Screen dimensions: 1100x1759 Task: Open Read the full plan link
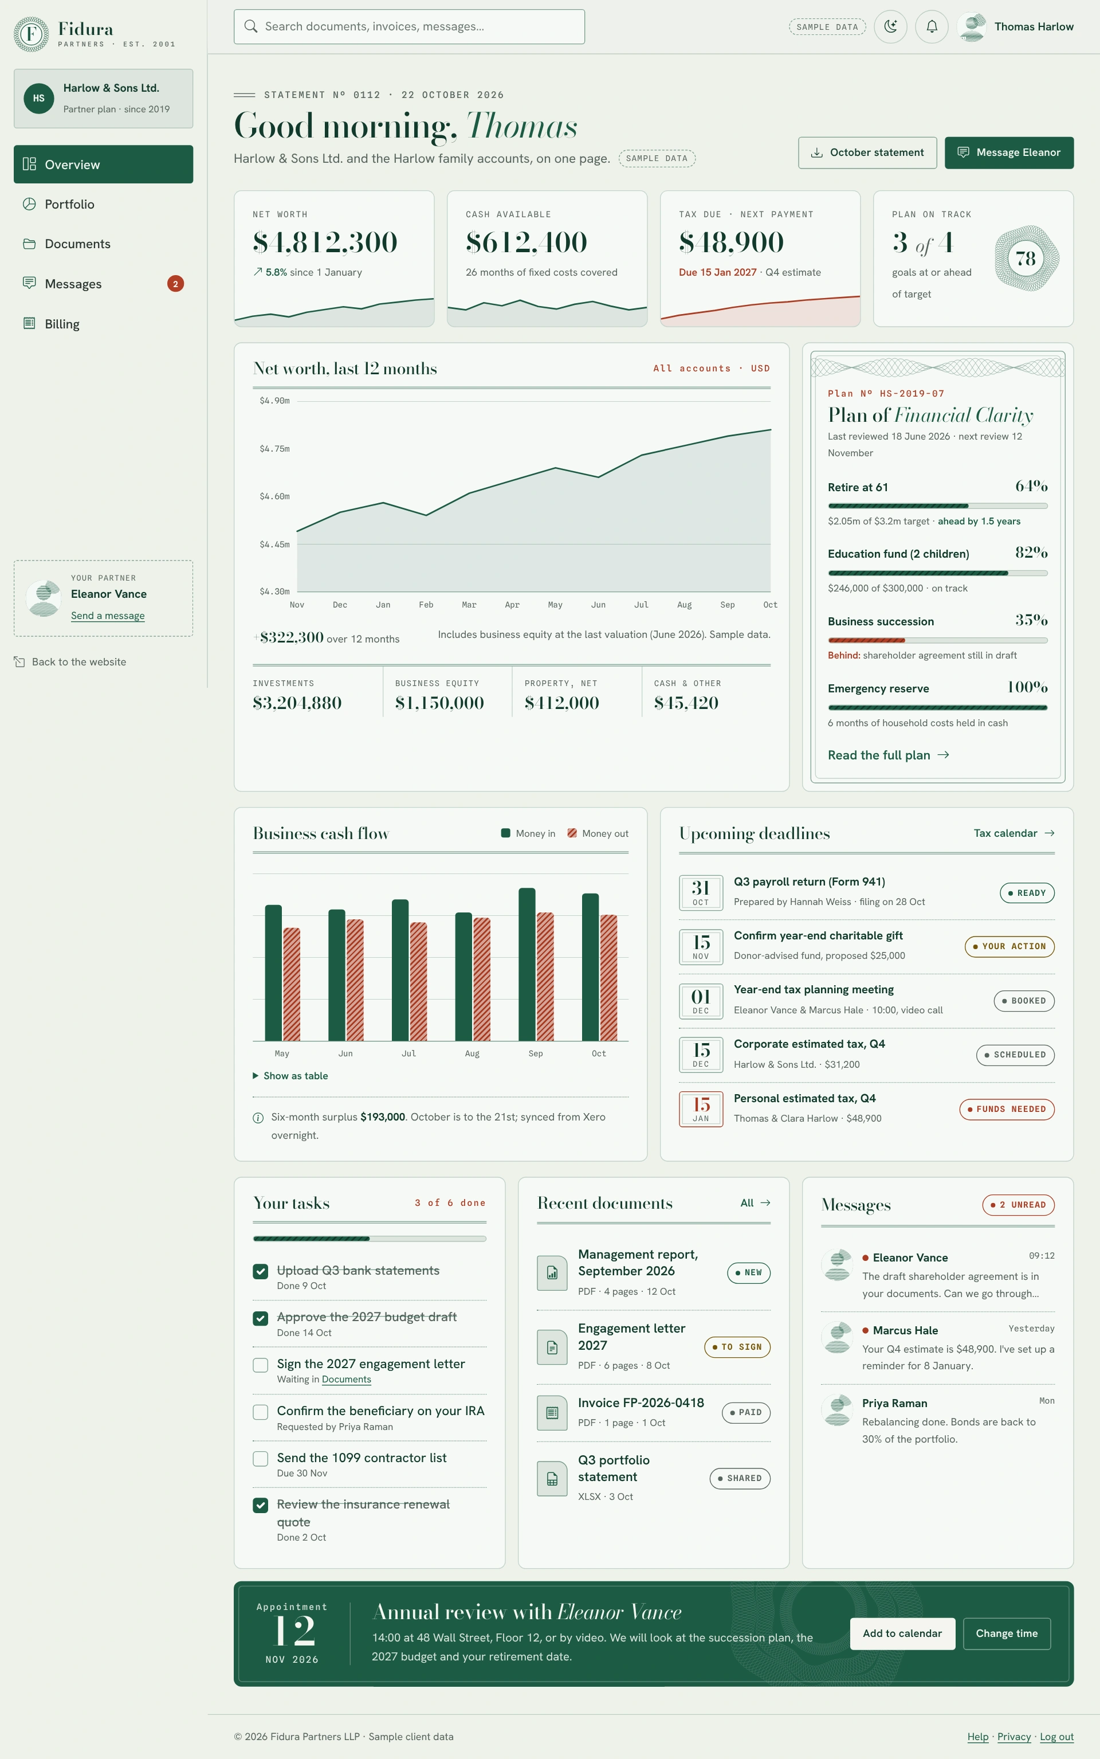click(x=888, y=755)
